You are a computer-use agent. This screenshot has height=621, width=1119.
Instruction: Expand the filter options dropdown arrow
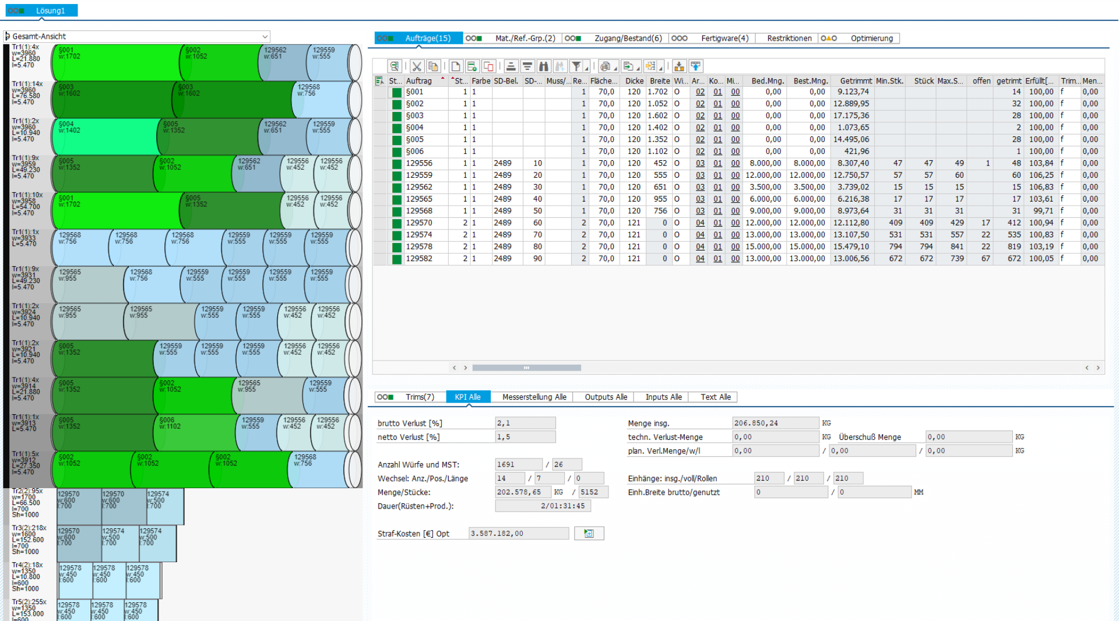coord(586,68)
